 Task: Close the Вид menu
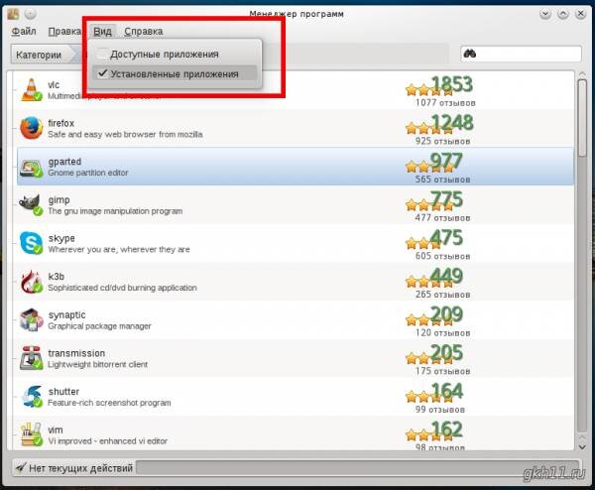[102, 31]
